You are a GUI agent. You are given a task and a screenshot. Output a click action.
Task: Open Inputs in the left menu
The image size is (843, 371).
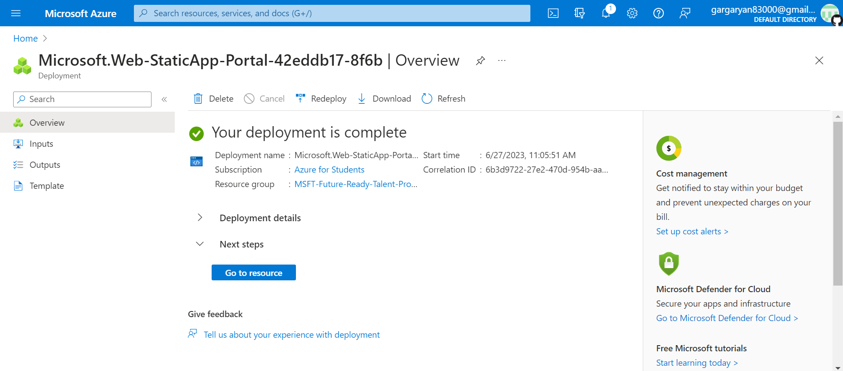point(87,144)
